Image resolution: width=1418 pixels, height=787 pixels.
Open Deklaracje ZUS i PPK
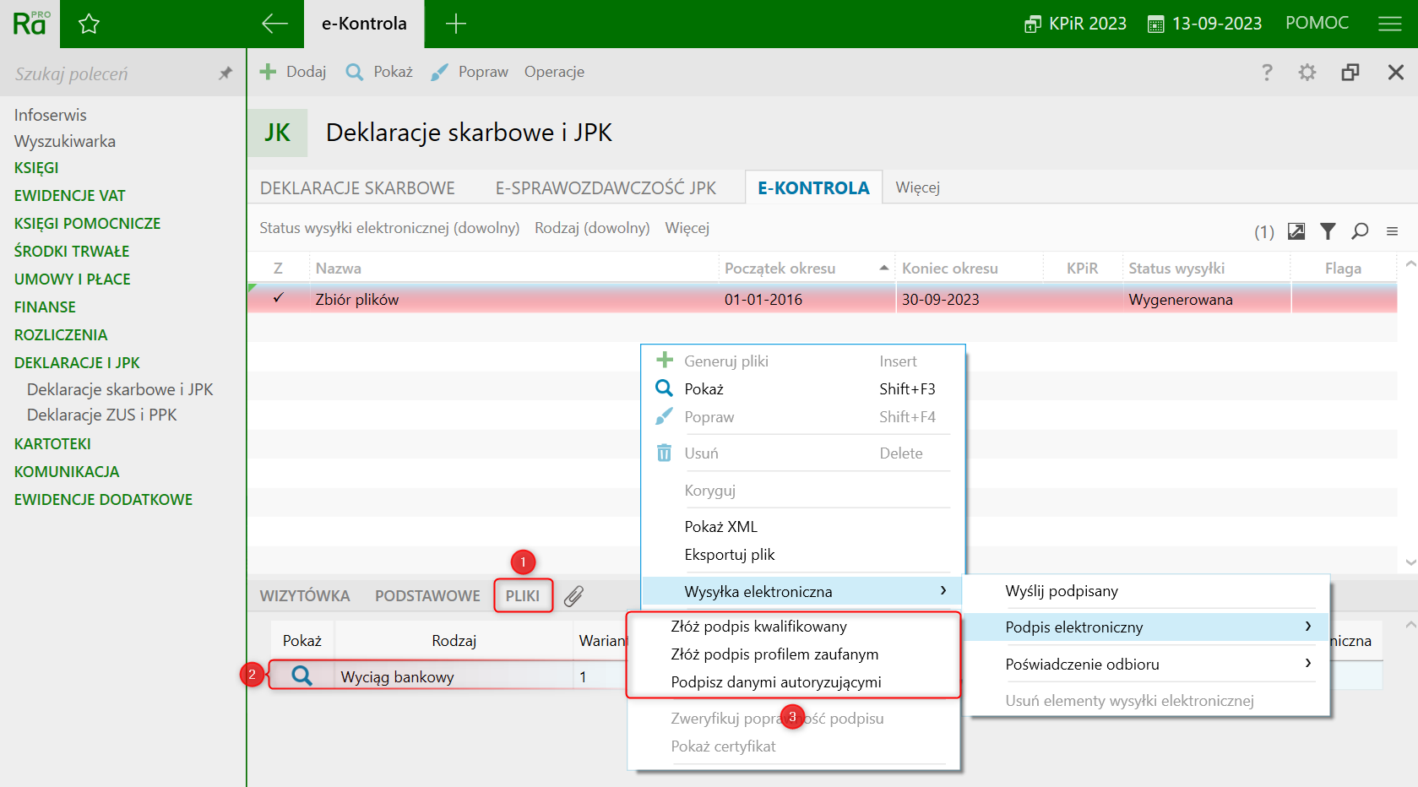[101, 415]
